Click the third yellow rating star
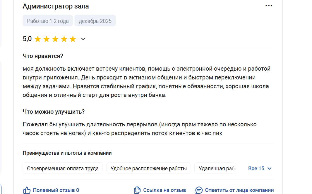312x194 pixels. coord(55,39)
